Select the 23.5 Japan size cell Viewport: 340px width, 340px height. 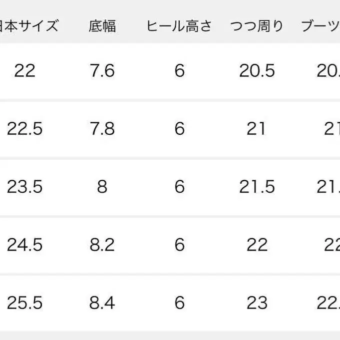point(25,187)
